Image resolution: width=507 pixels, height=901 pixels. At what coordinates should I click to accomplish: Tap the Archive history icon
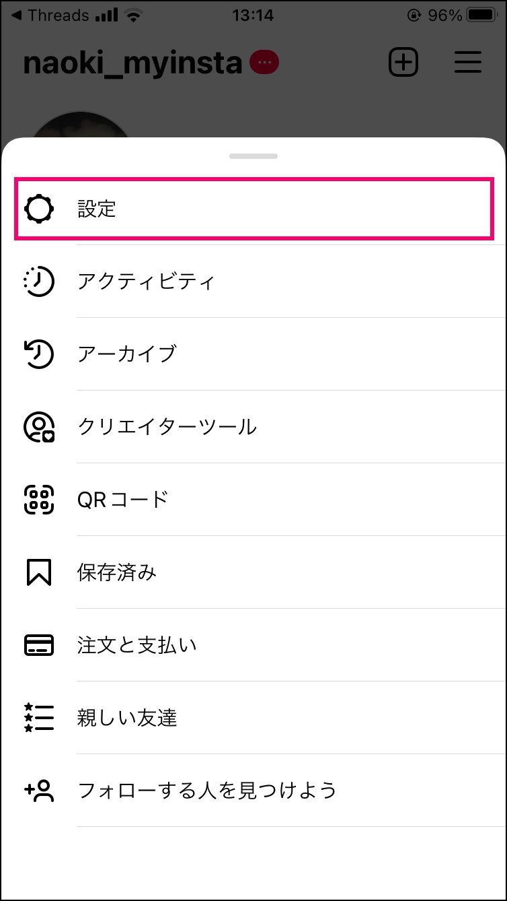point(39,354)
